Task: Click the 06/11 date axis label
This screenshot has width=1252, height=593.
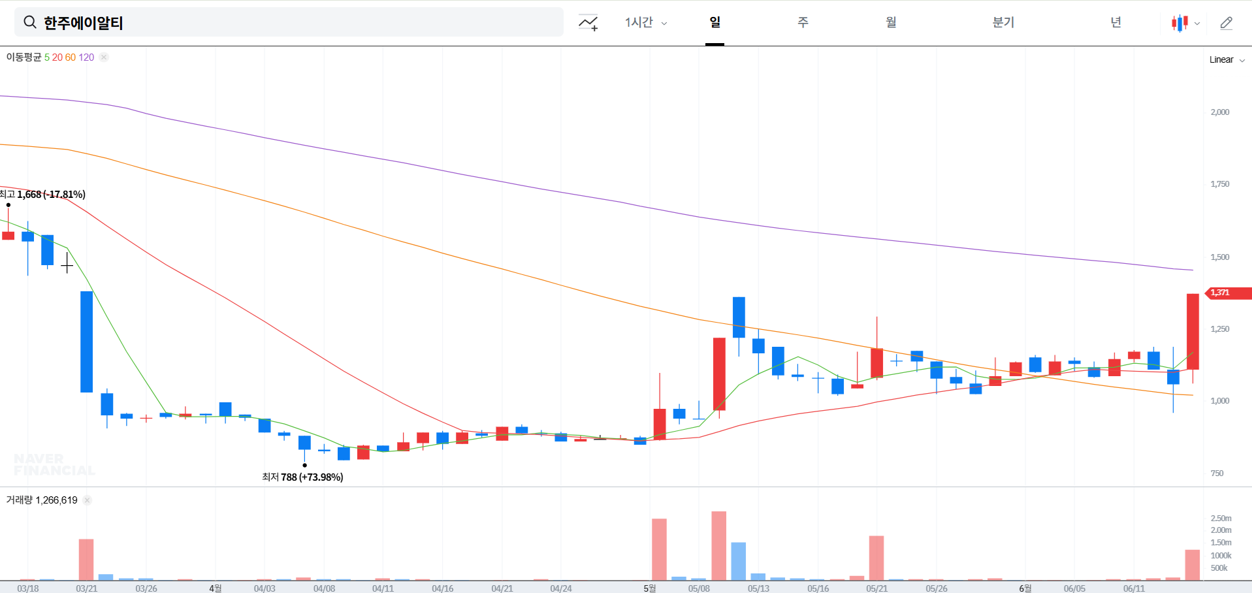Action: pos(1134,588)
